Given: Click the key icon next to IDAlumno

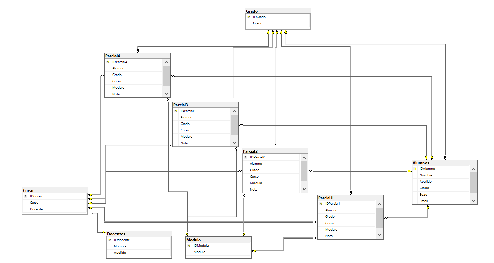Looking at the screenshot, I should click(415, 169).
